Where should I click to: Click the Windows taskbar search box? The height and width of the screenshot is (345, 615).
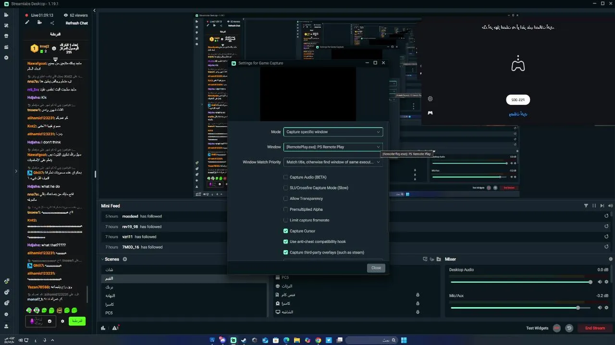pos(371,340)
